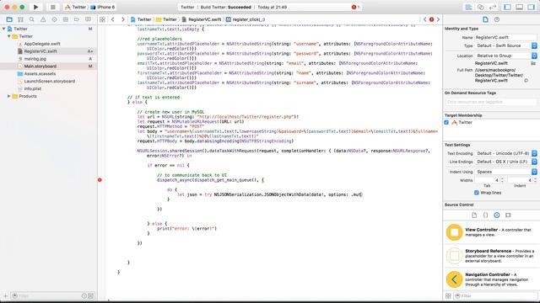Viewport: 540px width, 303px height.
Task: Show the code snippet library
Action: pyautogui.click(x=486, y=215)
